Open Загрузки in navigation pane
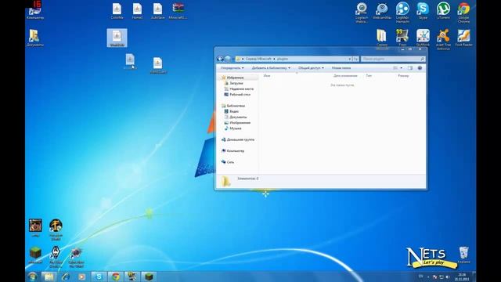The height and width of the screenshot is (282, 501). coord(236,83)
